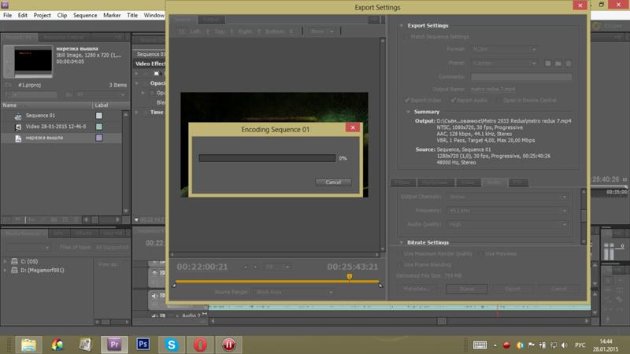Open the preview zoom Fit dropdown
This screenshot has width=630, height=354.
point(277,267)
